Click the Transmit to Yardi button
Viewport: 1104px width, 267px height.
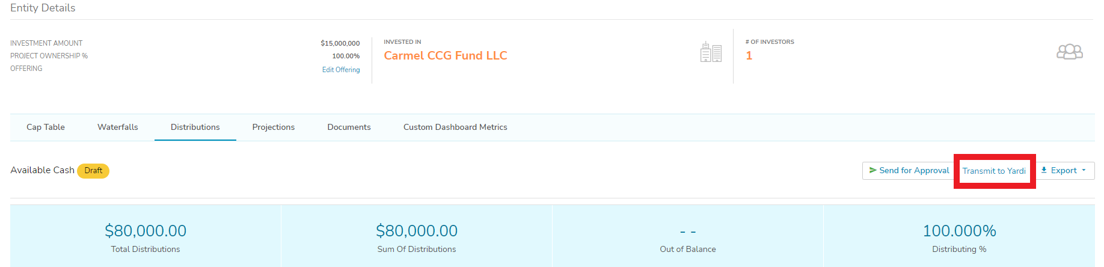tap(994, 171)
